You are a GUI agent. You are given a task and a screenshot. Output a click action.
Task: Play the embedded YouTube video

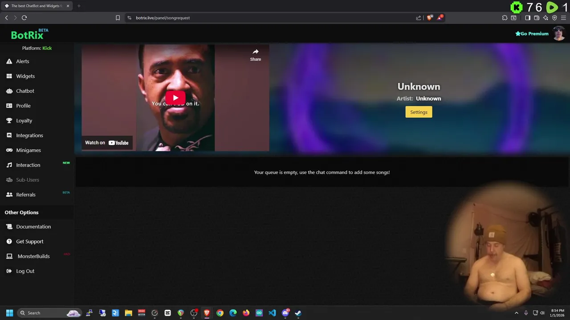click(x=175, y=98)
